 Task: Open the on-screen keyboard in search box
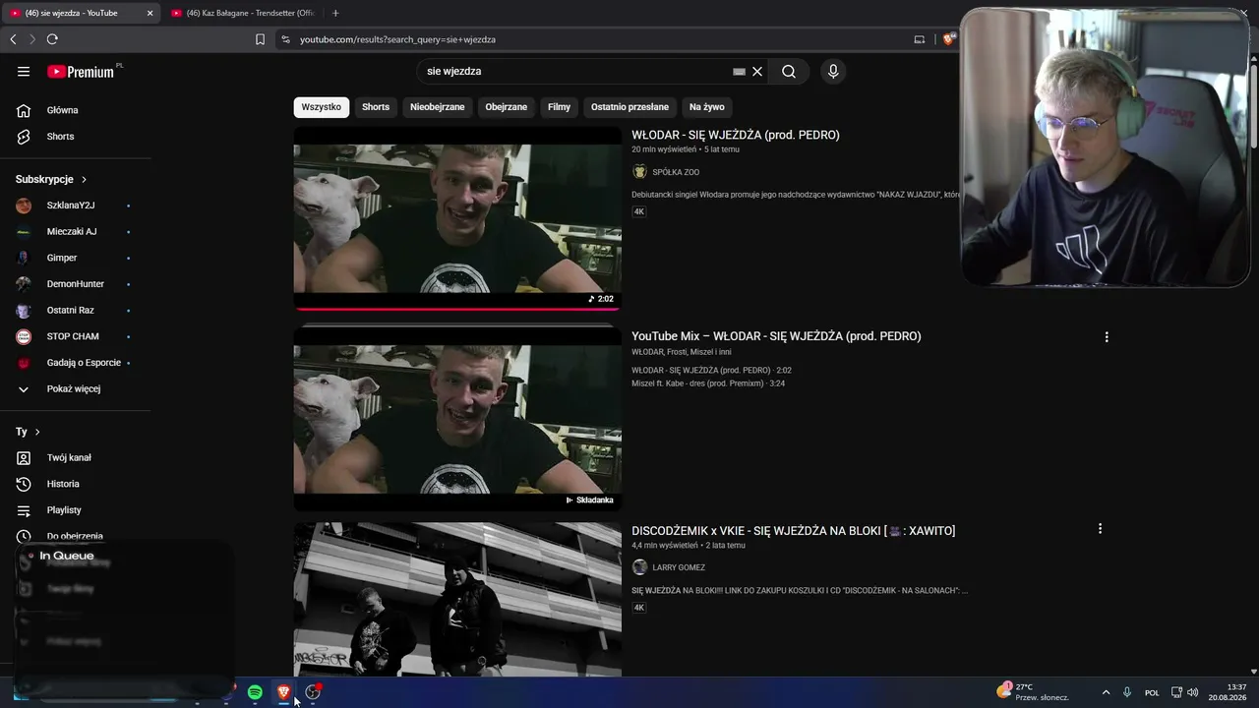pyautogui.click(x=740, y=72)
